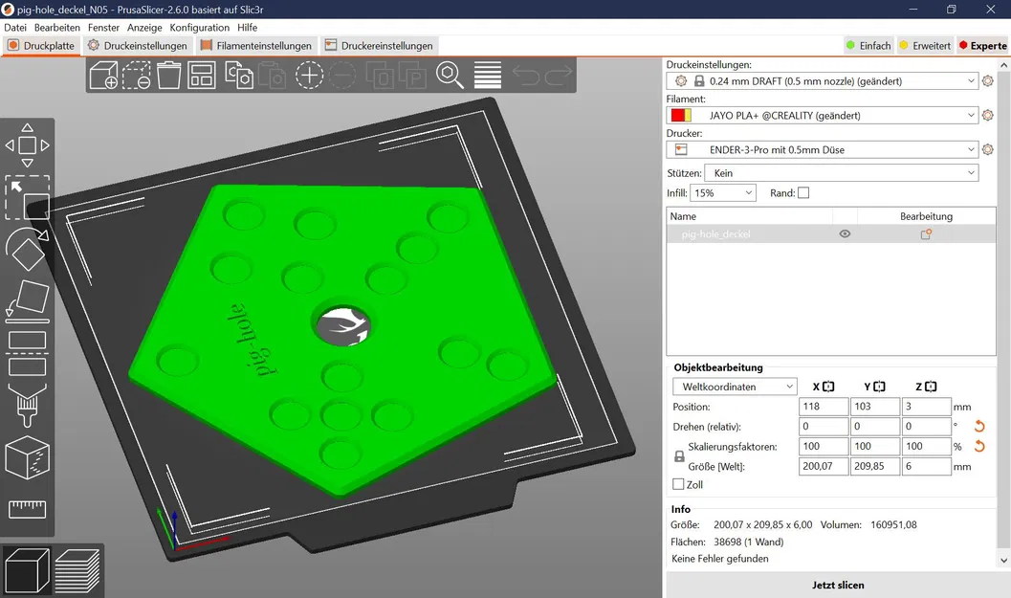The image size is (1011, 598).
Task: Select the Measure tool with ruler icon
Action: (28, 510)
